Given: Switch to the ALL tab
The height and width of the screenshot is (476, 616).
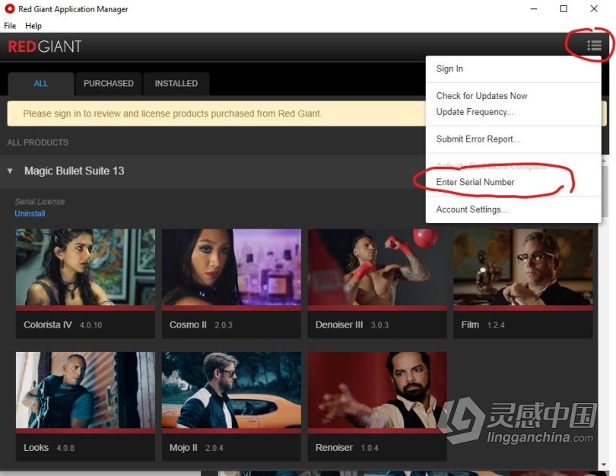Looking at the screenshot, I should click(41, 84).
